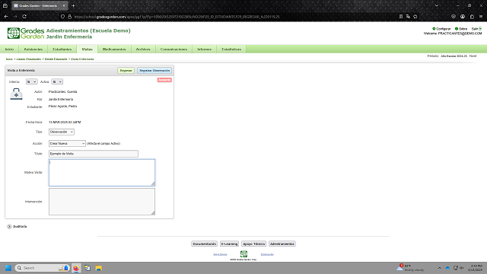The height and width of the screenshot is (274, 487).
Task: Focus the Motivo Visita text area
Action: (x=102, y=173)
